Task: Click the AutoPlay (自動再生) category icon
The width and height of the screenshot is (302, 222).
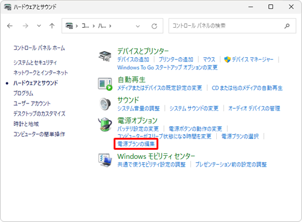Action: (105, 84)
